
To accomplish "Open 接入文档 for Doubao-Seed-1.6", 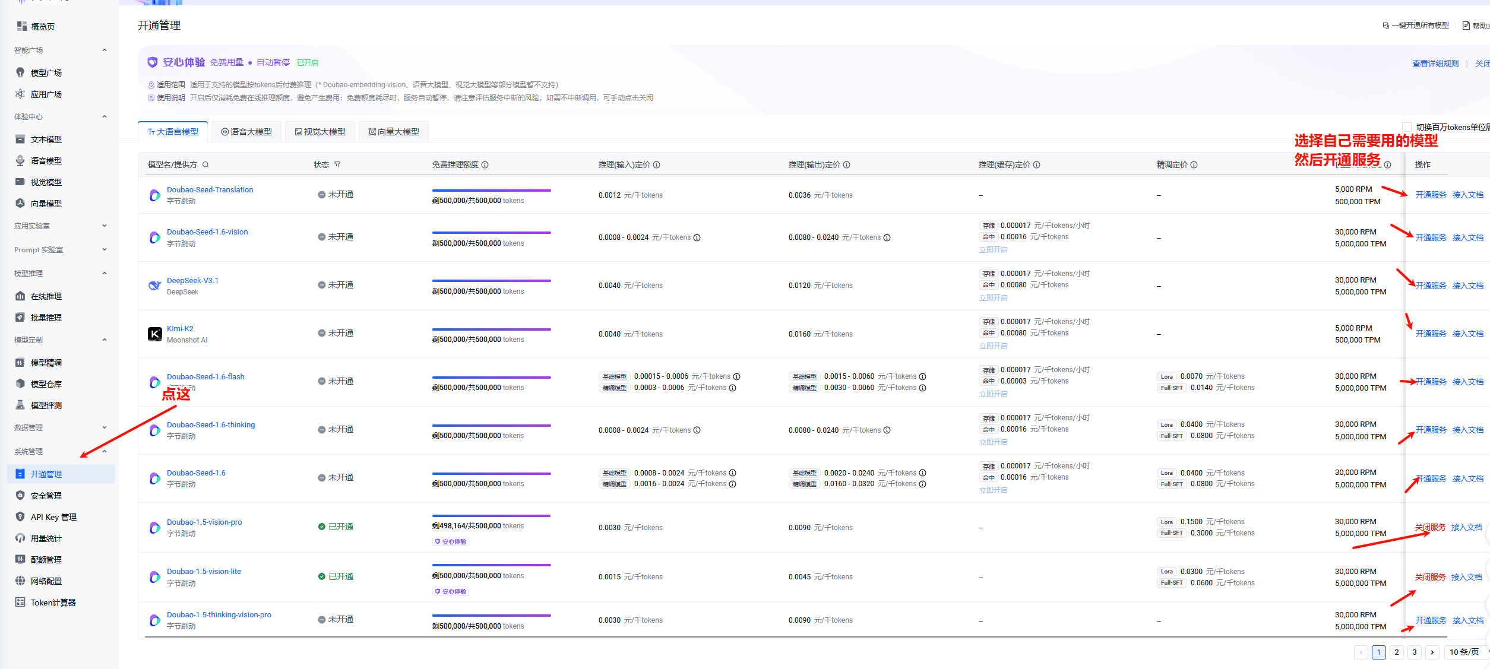I will point(1468,479).
